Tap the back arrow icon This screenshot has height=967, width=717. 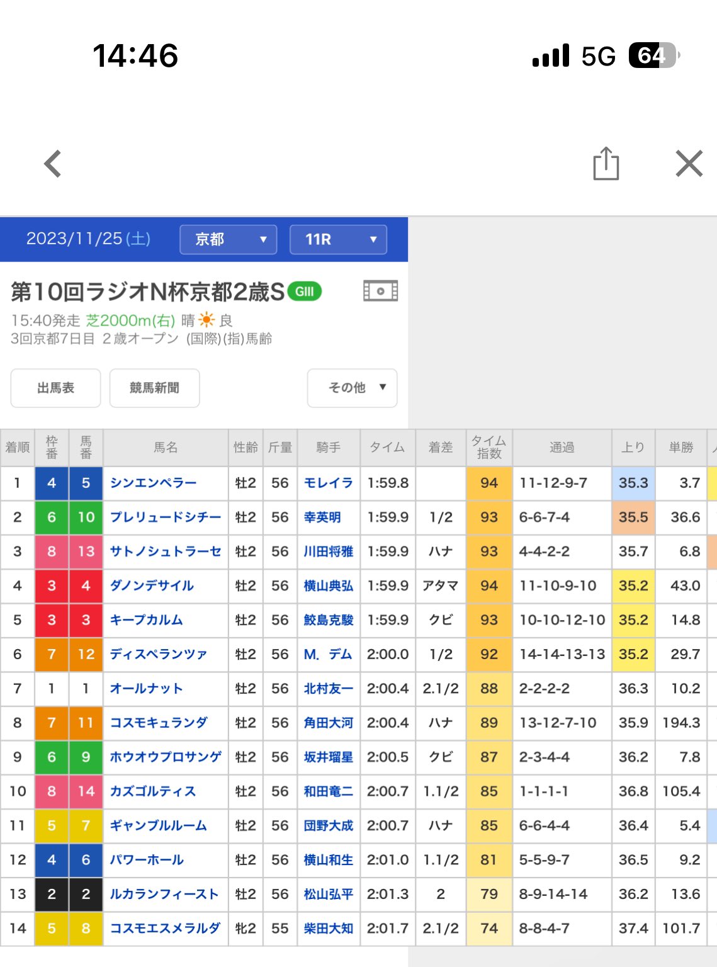[x=53, y=164]
